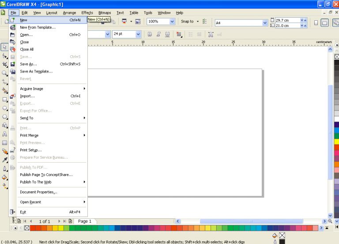The image size is (339, 244).
Task: Open the Page 1 tab
Action: point(85,221)
